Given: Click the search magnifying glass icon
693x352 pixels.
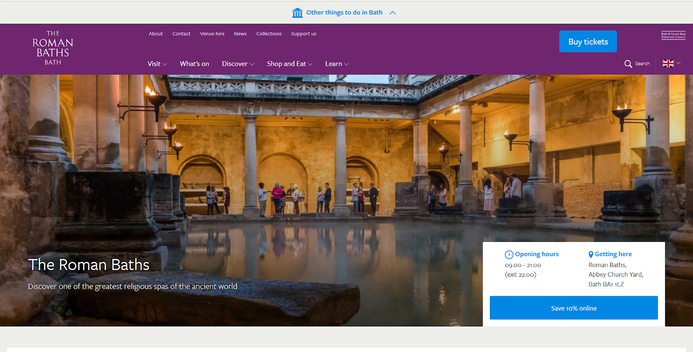Looking at the screenshot, I should (x=628, y=64).
